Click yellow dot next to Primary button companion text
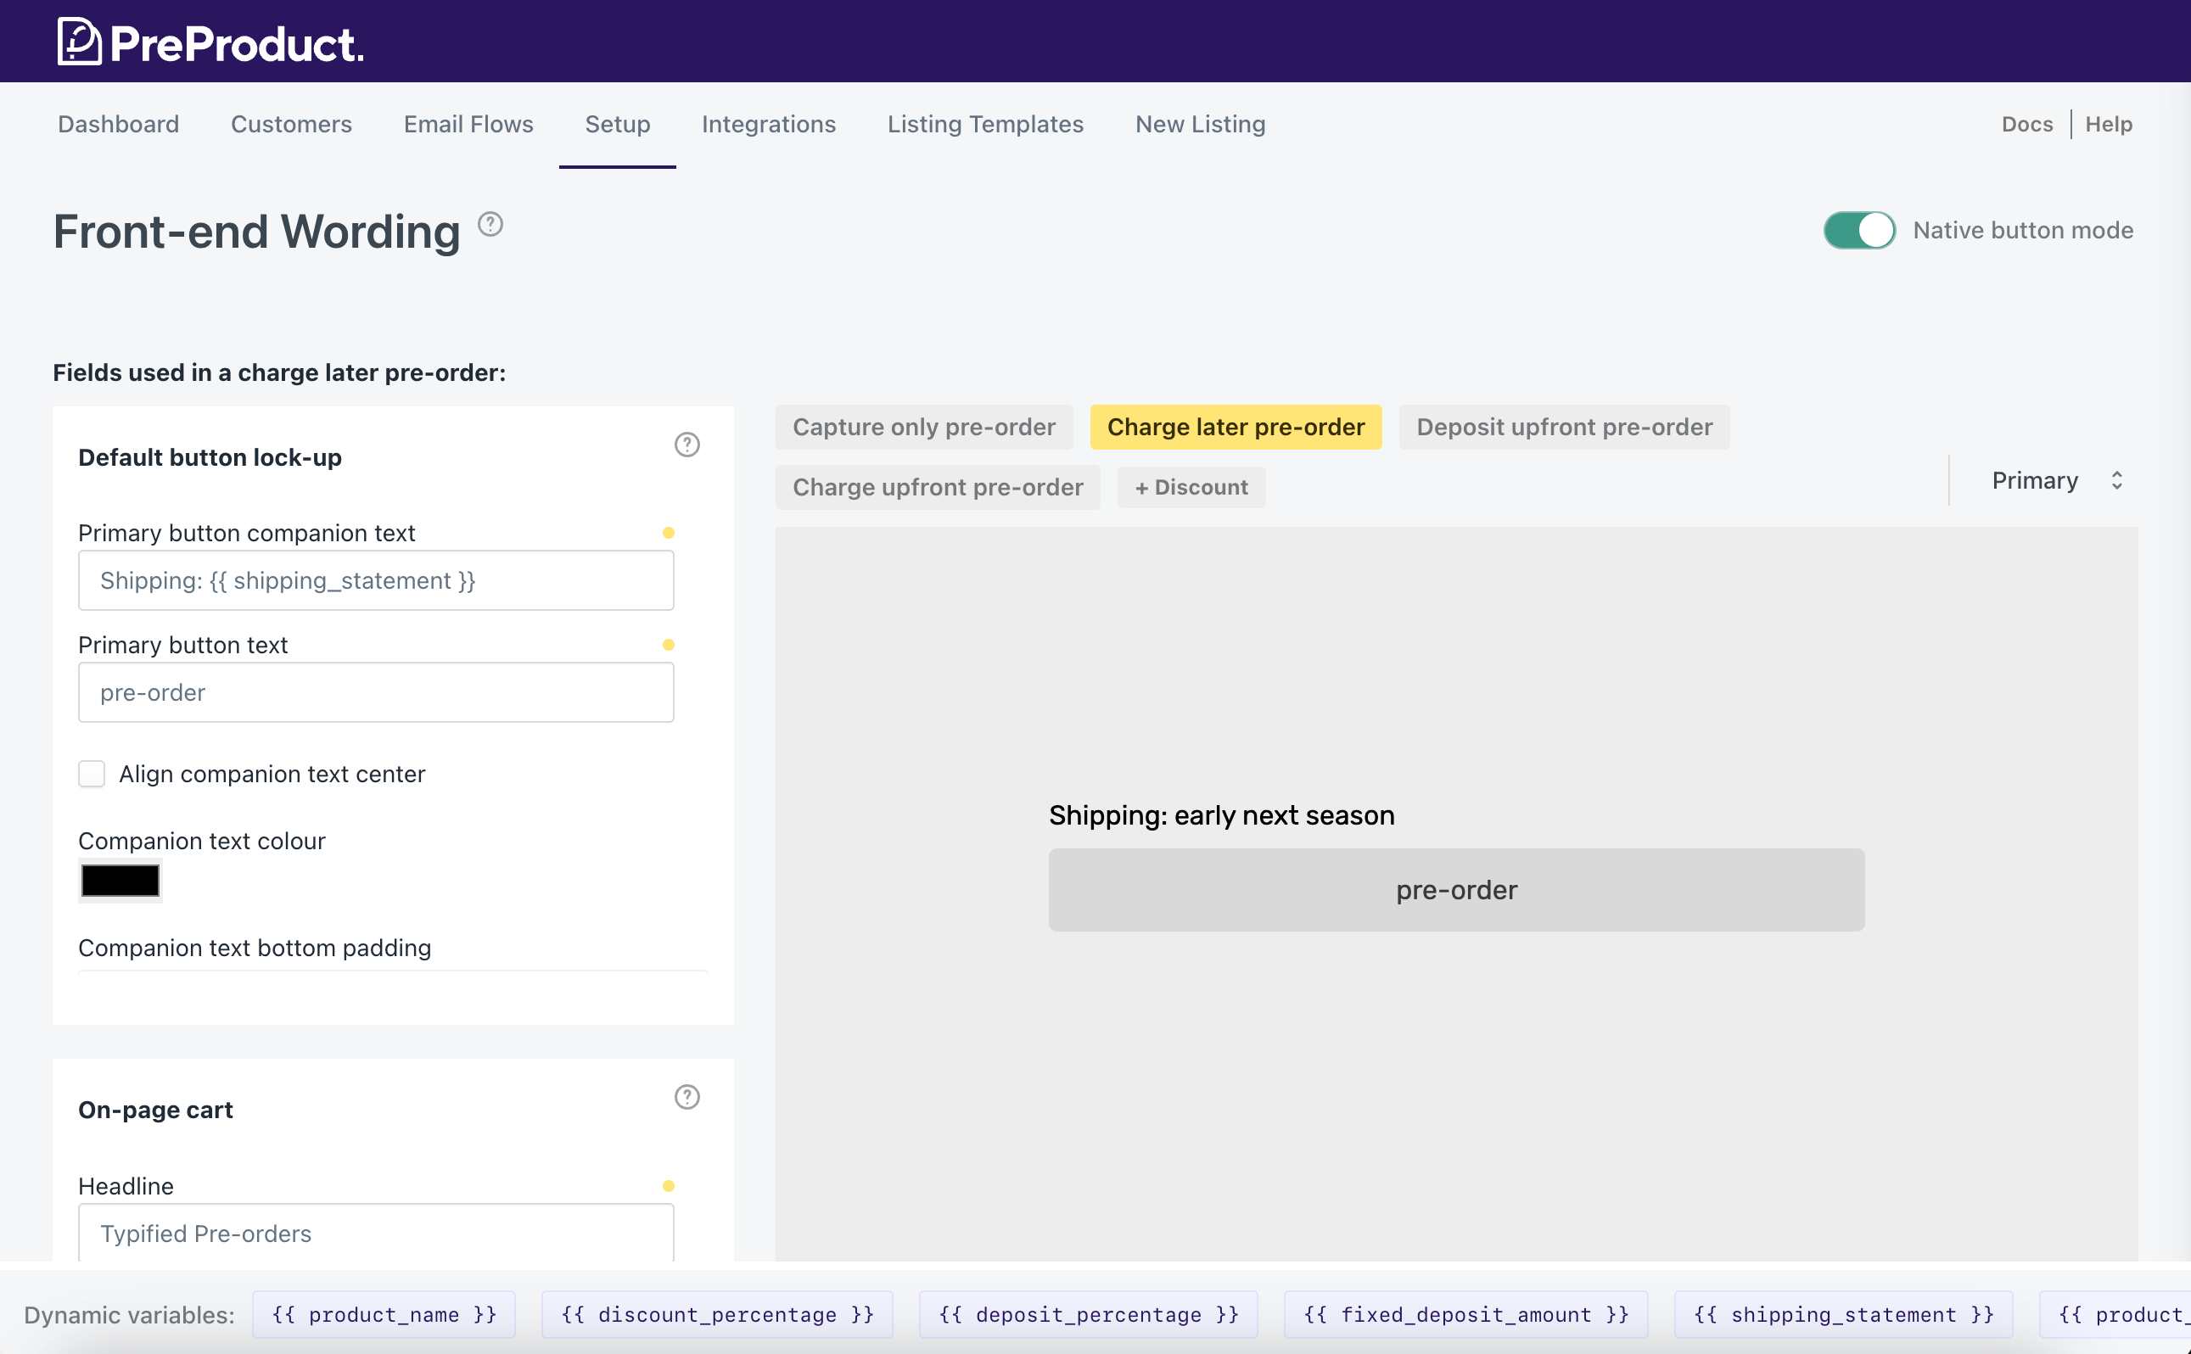The width and height of the screenshot is (2191, 1354). pos(668,533)
